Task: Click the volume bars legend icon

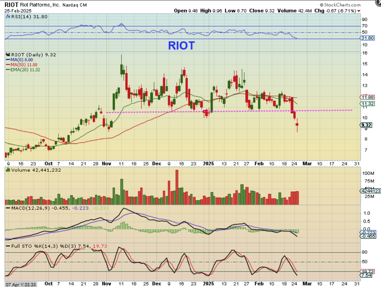Action: coord(8,170)
